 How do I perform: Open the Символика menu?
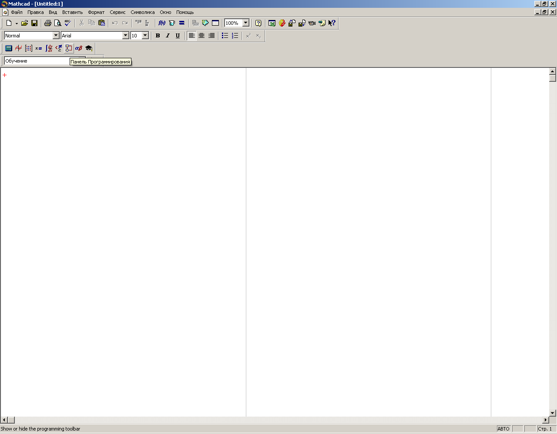143,12
